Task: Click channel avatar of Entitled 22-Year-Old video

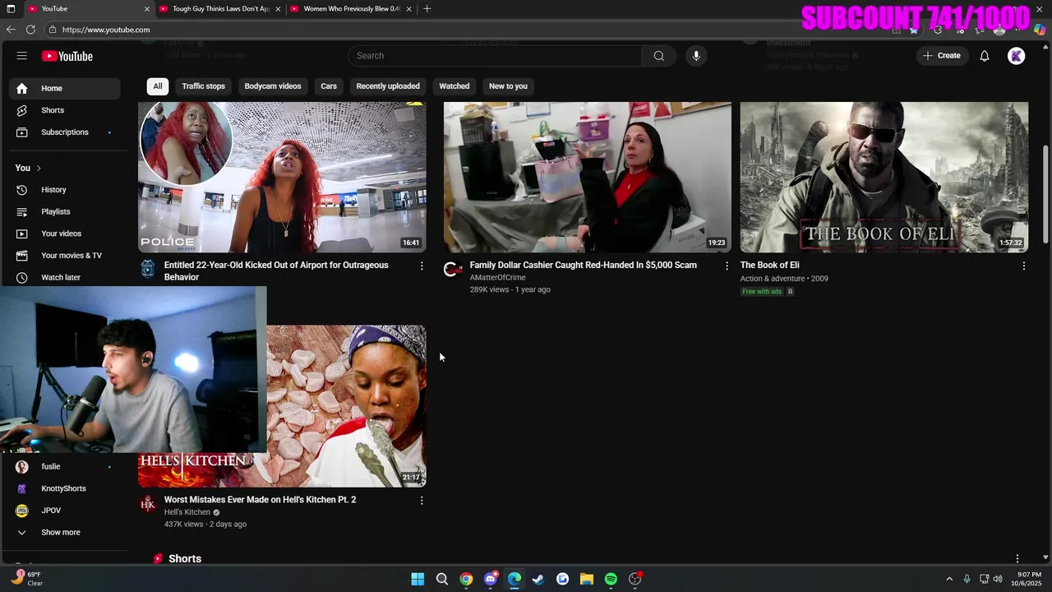Action: pyautogui.click(x=147, y=270)
